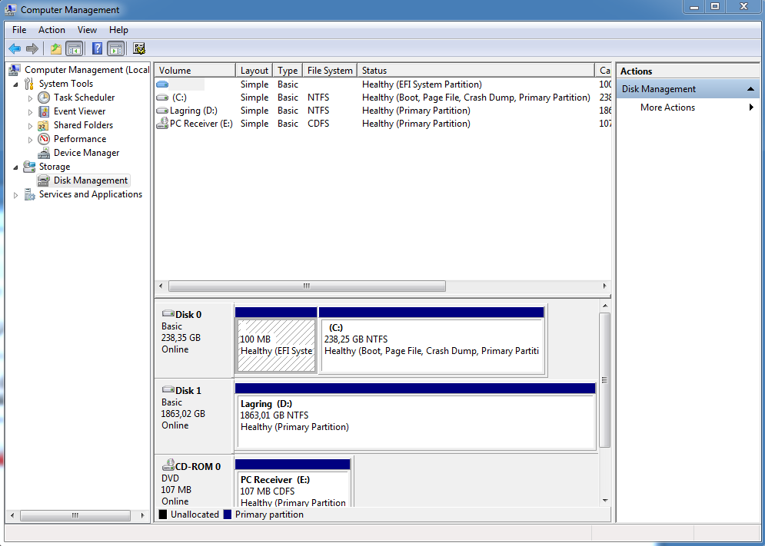Select Computer Management (Local) root node

[87, 70]
